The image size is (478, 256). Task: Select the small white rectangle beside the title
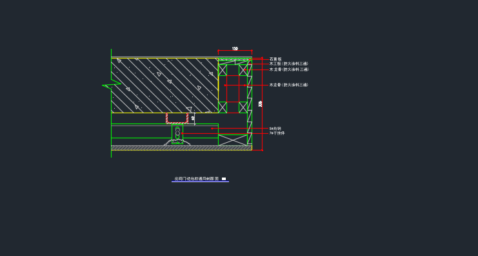pos(224,179)
